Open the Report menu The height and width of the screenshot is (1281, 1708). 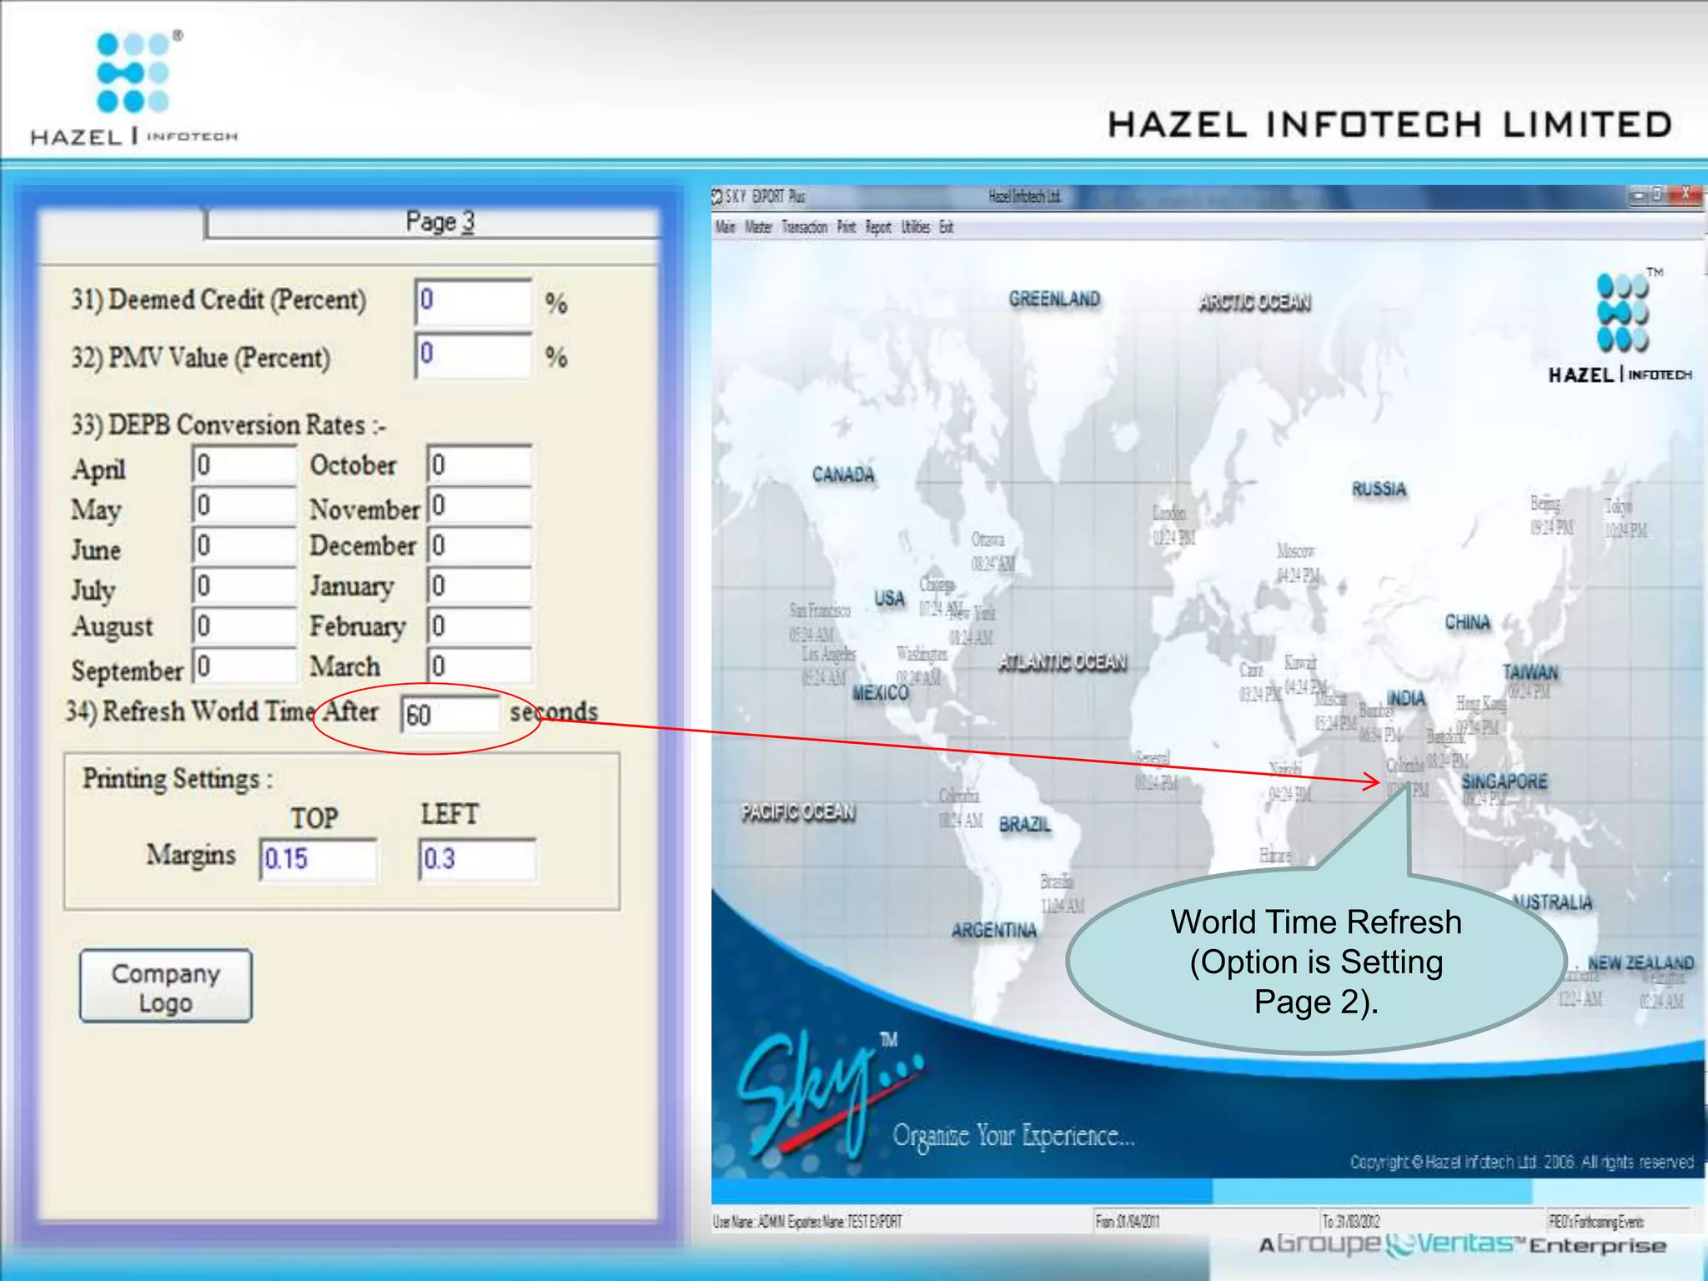(878, 227)
